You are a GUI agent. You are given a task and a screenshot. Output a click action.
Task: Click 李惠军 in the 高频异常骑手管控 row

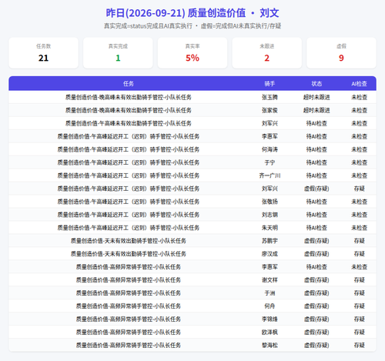tap(269, 267)
